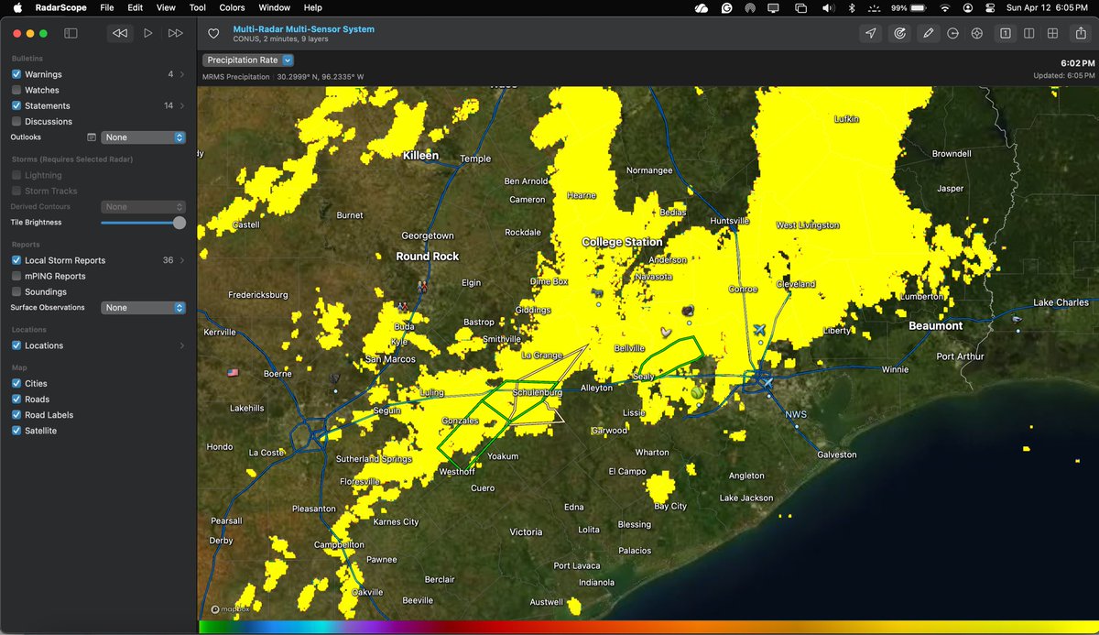Enable the mPING Reports checkbox
This screenshot has height=635, width=1099.
16,276
